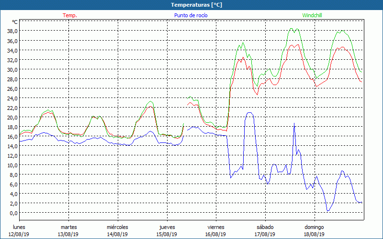383x239 pixels.
Task: Click the 'viernes' day label
Action: pyautogui.click(x=216, y=227)
